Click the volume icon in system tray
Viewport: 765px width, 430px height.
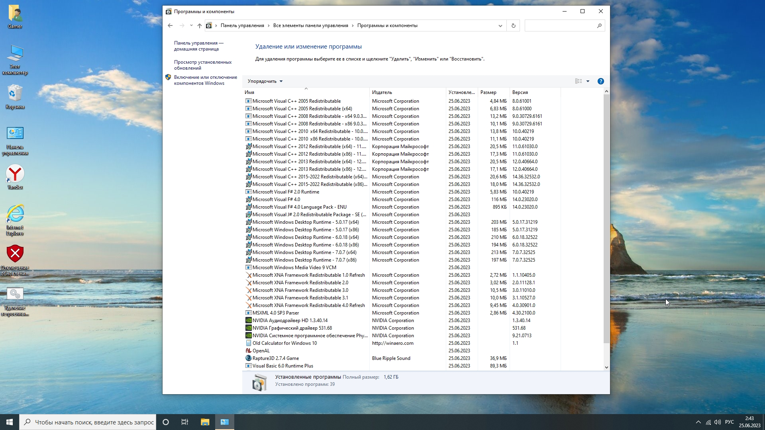tap(717, 422)
